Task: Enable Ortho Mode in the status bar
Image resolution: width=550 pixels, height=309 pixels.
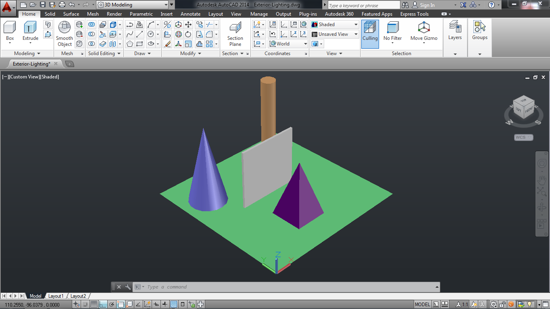Action: (x=102, y=304)
